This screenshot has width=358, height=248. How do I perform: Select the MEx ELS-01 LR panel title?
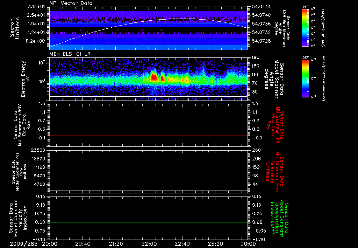click(x=70, y=53)
